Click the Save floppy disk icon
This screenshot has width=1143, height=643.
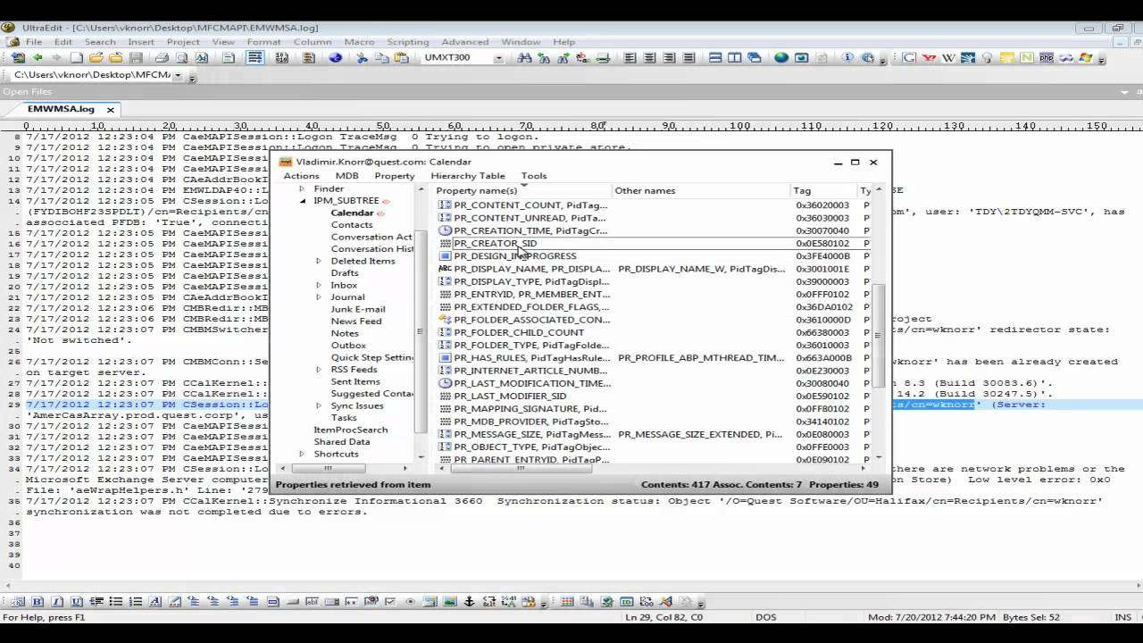pos(136,58)
